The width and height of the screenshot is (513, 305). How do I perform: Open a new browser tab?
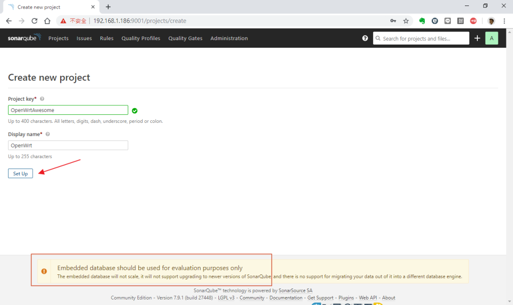[x=108, y=7]
